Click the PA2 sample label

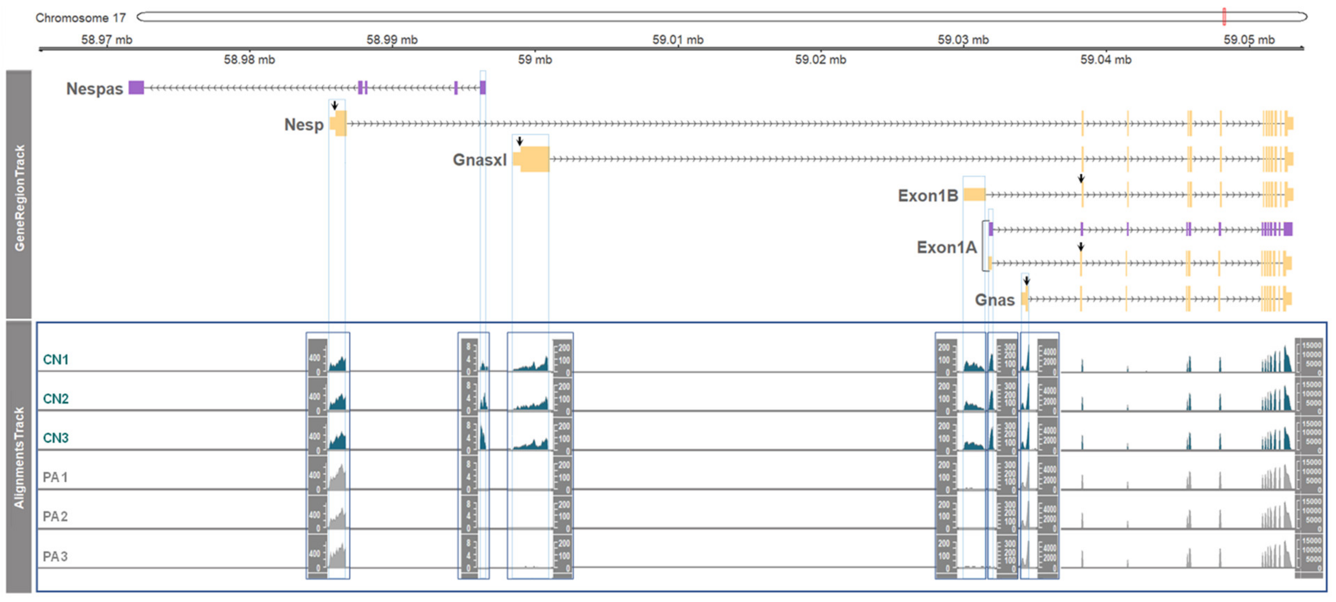point(55,516)
